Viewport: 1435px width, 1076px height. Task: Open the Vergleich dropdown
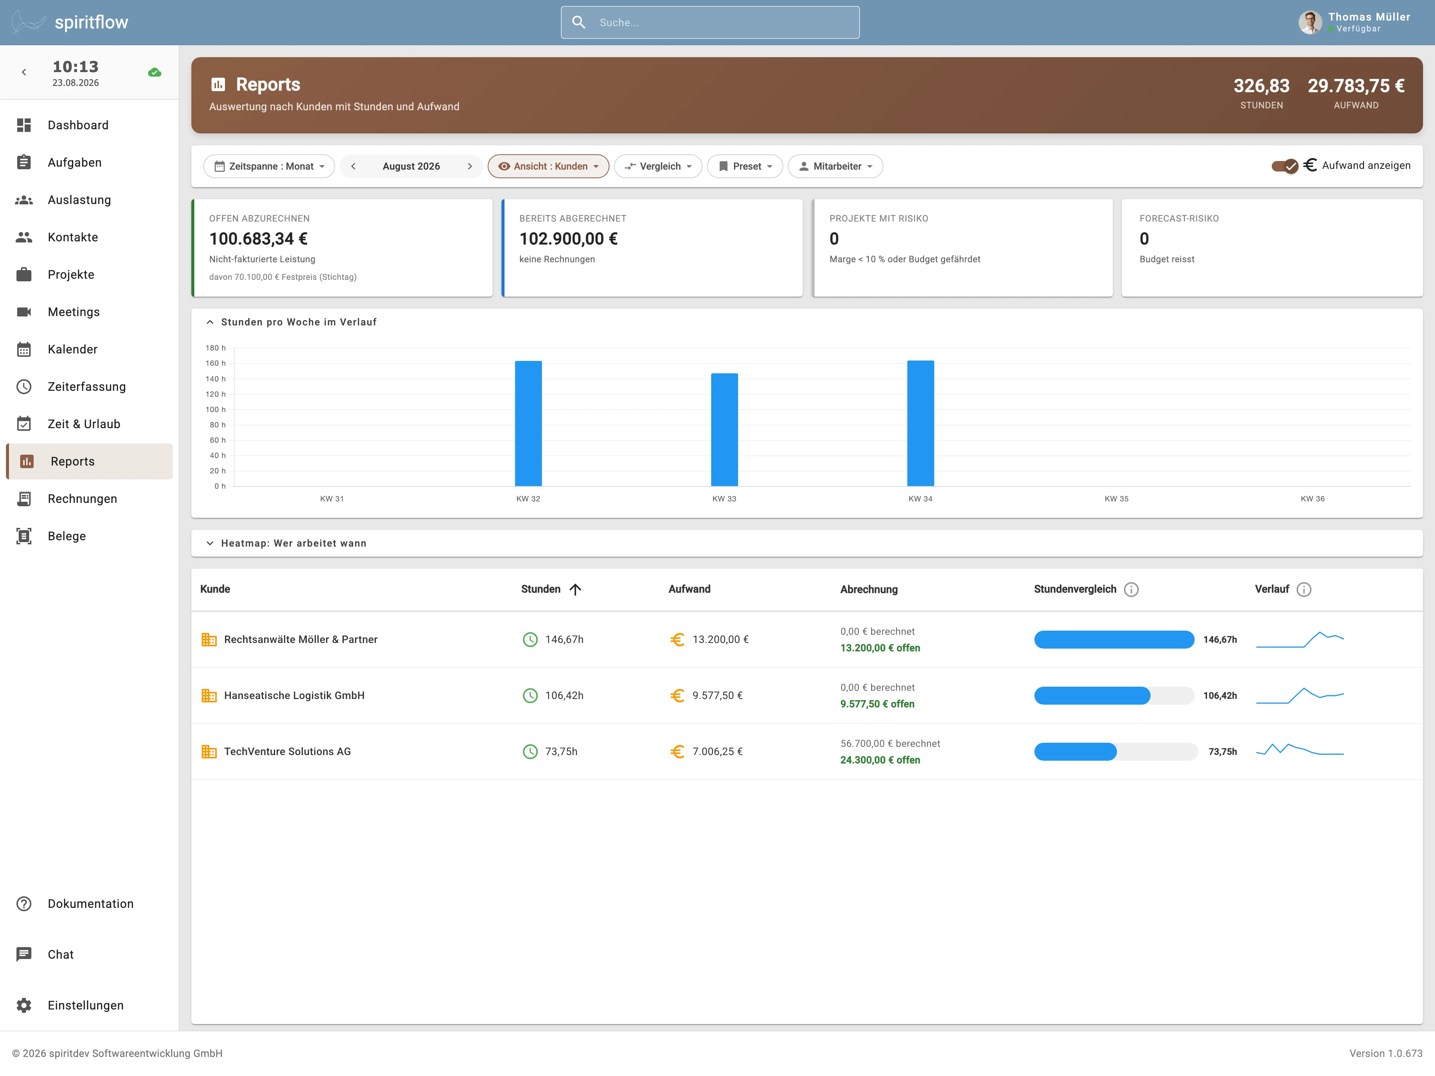point(658,167)
